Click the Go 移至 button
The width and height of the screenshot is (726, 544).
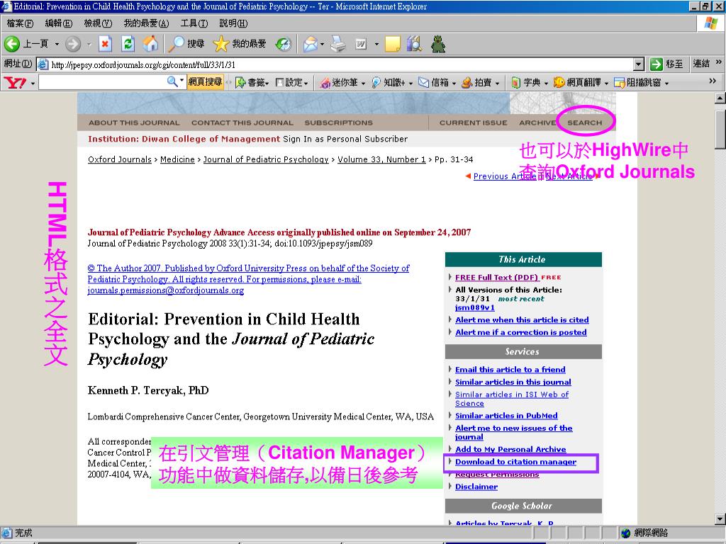pos(666,64)
